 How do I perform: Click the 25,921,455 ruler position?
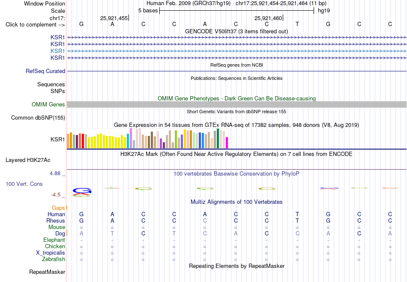click(114, 18)
